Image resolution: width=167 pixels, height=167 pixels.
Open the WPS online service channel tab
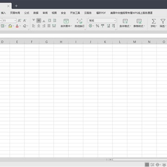click(x=131, y=13)
